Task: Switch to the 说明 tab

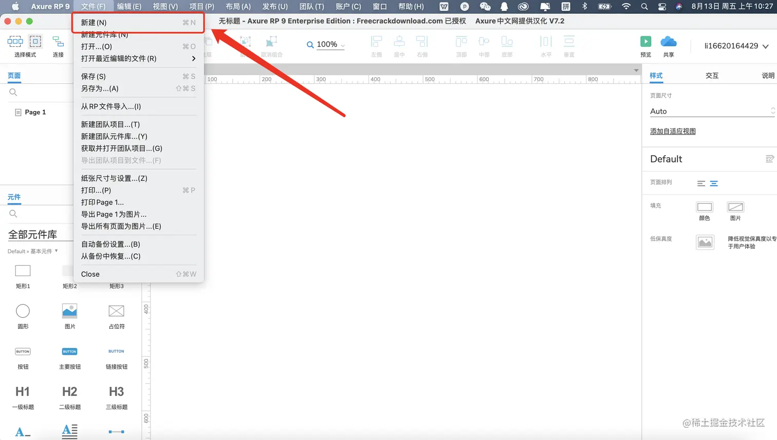Action: 768,76
